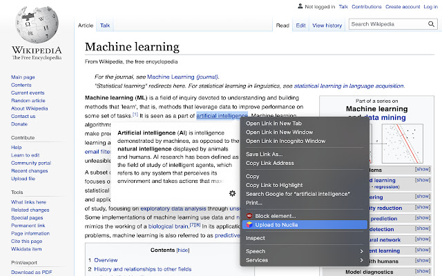Open the preview popup settings gear
Image resolution: width=442 pixels, height=276 pixels.
pos(232,193)
